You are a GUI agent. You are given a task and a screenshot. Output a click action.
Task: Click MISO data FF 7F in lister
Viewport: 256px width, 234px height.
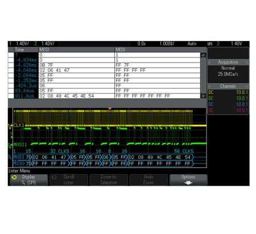tap(122, 65)
